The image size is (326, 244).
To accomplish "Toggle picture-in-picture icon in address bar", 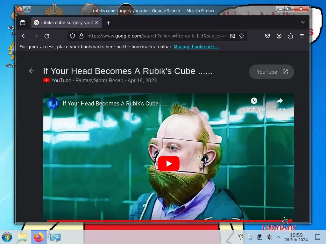I will point(233,36).
